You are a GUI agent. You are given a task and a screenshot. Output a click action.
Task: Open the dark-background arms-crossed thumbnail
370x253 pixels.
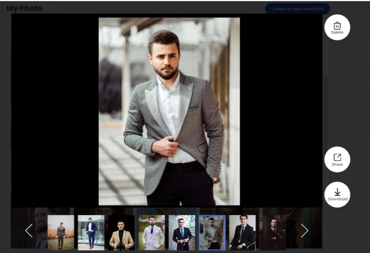click(273, 232)
